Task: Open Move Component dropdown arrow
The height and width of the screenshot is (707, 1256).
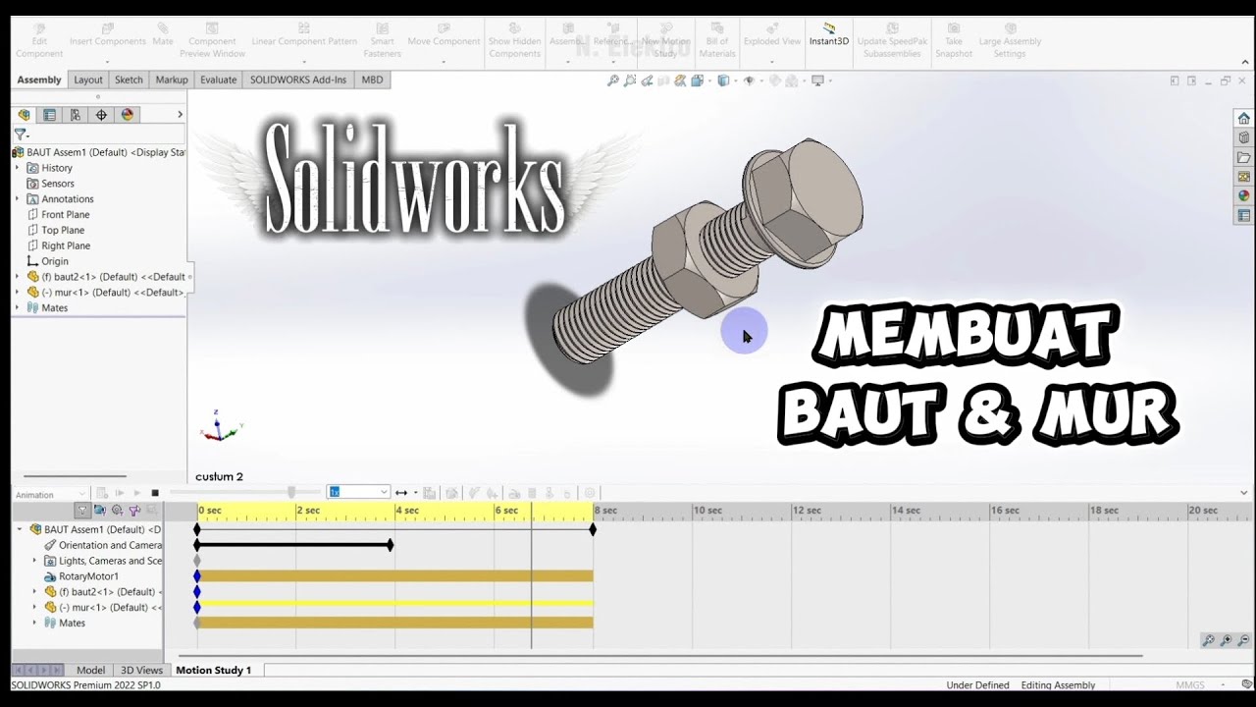Action: tap(444, 62)
